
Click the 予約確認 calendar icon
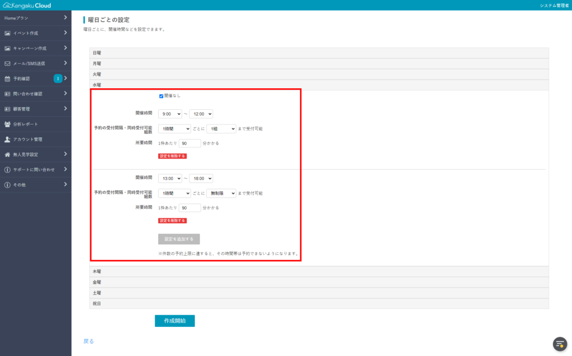click(7, 79)
